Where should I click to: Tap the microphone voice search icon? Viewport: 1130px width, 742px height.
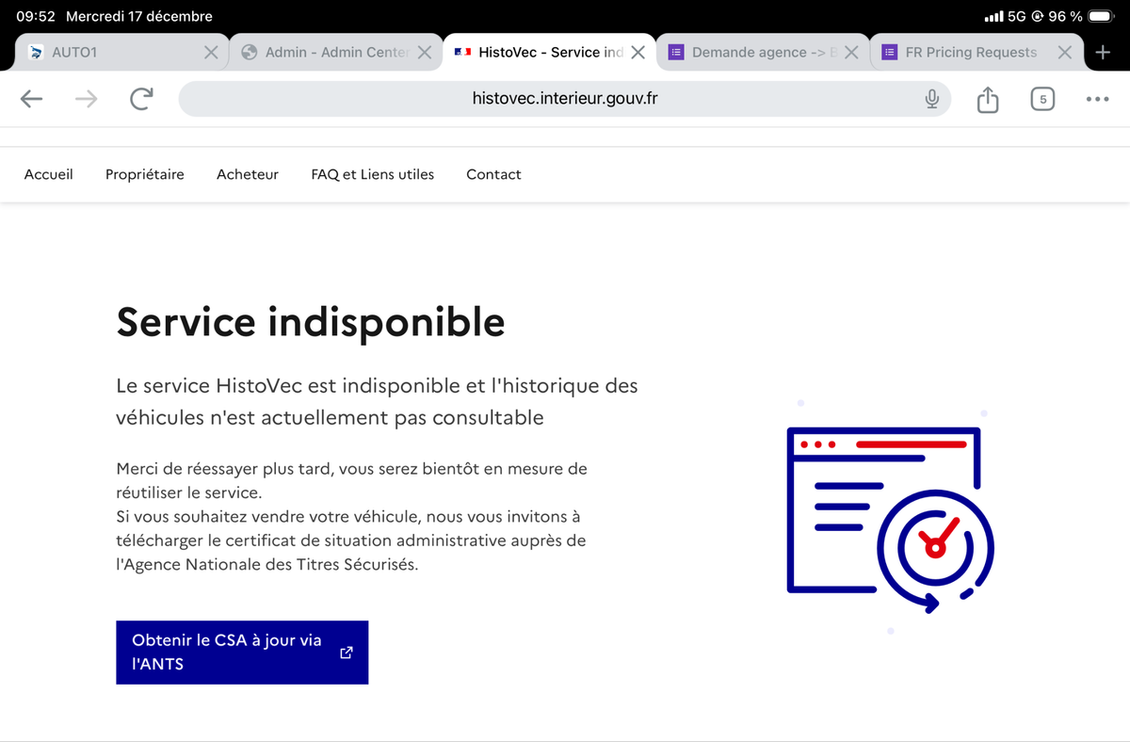(x=931, y=99)
